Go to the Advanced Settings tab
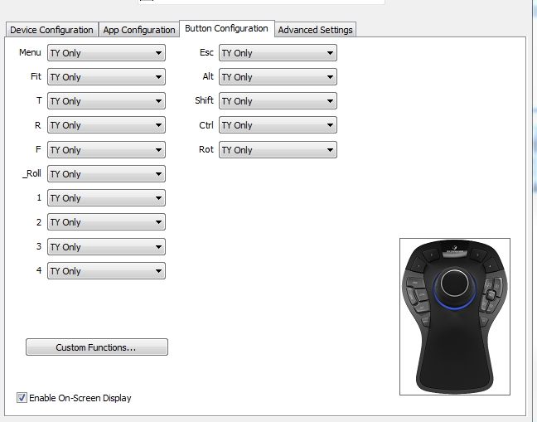Viewport: 537px width, 422px height. 316,30
